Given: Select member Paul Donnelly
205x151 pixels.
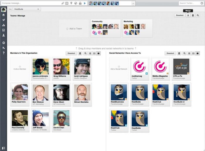Looking at the screenshot, I should 20,120.
